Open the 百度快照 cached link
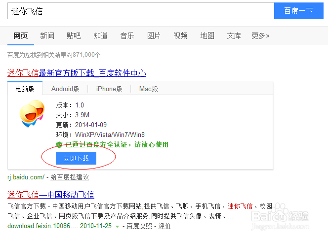The height and width of the screenshot is (238, 328). tap(139, 226)
